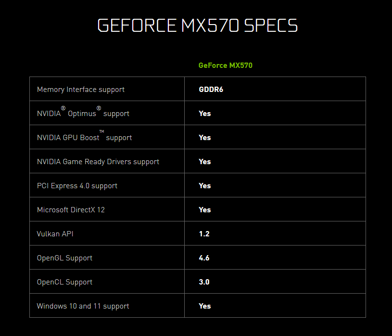Screen dimensions: 392x336
Task: Click the OpenGL version 4.6 value
Action: [x=204, y=258]
